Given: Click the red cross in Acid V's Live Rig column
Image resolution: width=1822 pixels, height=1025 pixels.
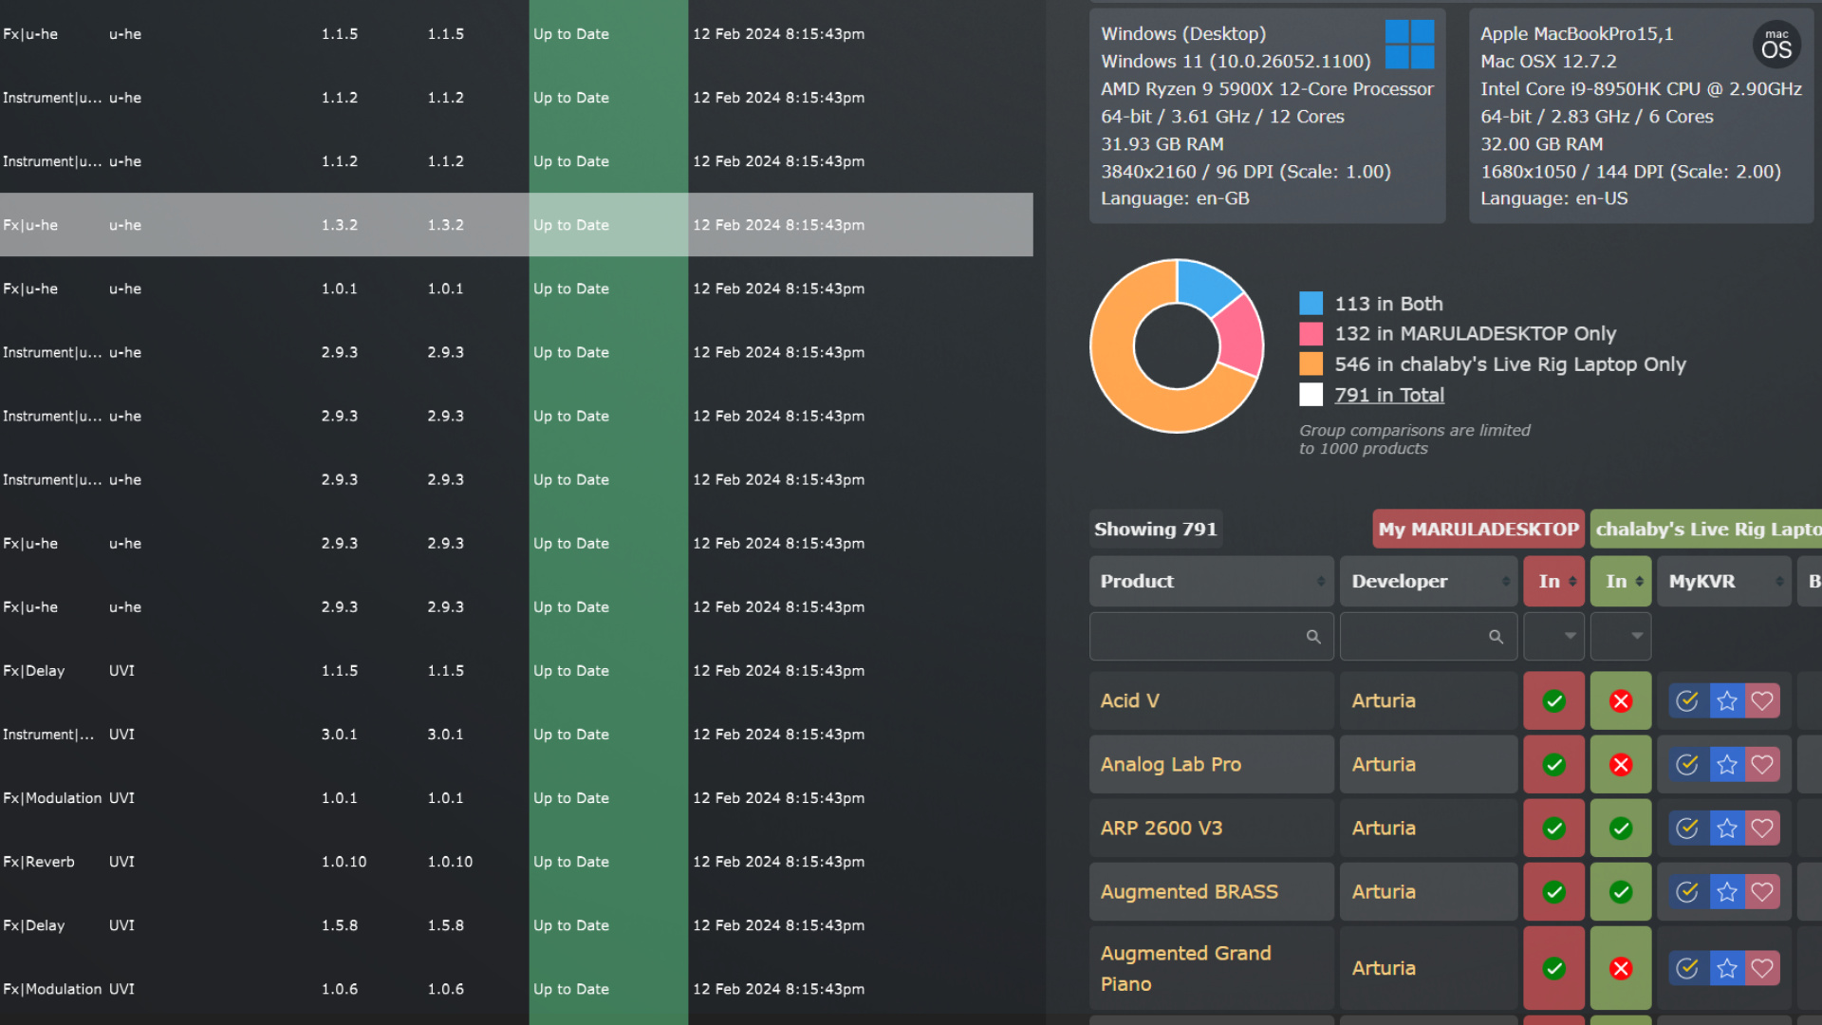Looking at the screenshot, I should pos(1621,701).
